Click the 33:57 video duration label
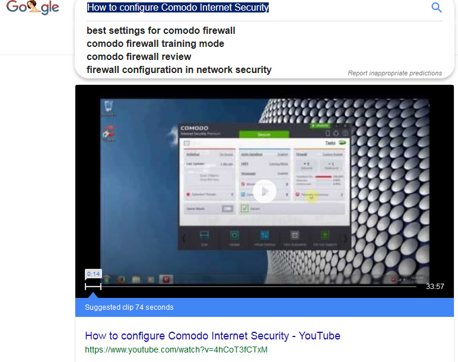This screenshot has height=362, width=458. pos(435,286)
